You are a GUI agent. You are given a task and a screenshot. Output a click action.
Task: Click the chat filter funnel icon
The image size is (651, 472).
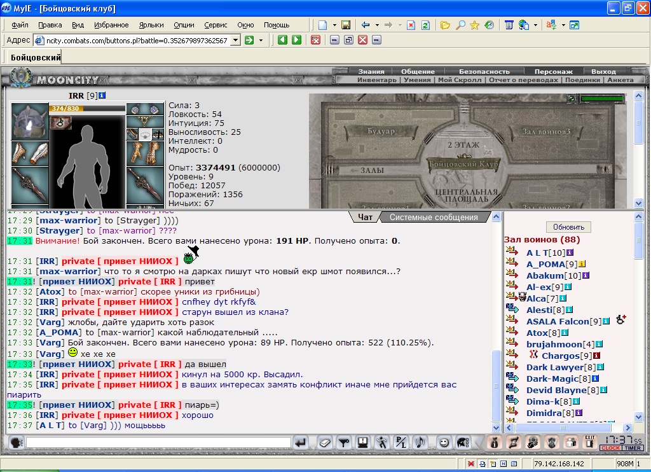(344, 443)
